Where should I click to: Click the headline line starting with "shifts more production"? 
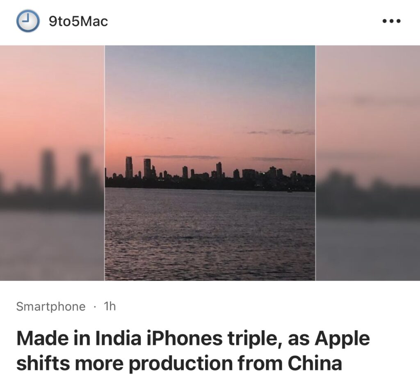tap(179, 363)
